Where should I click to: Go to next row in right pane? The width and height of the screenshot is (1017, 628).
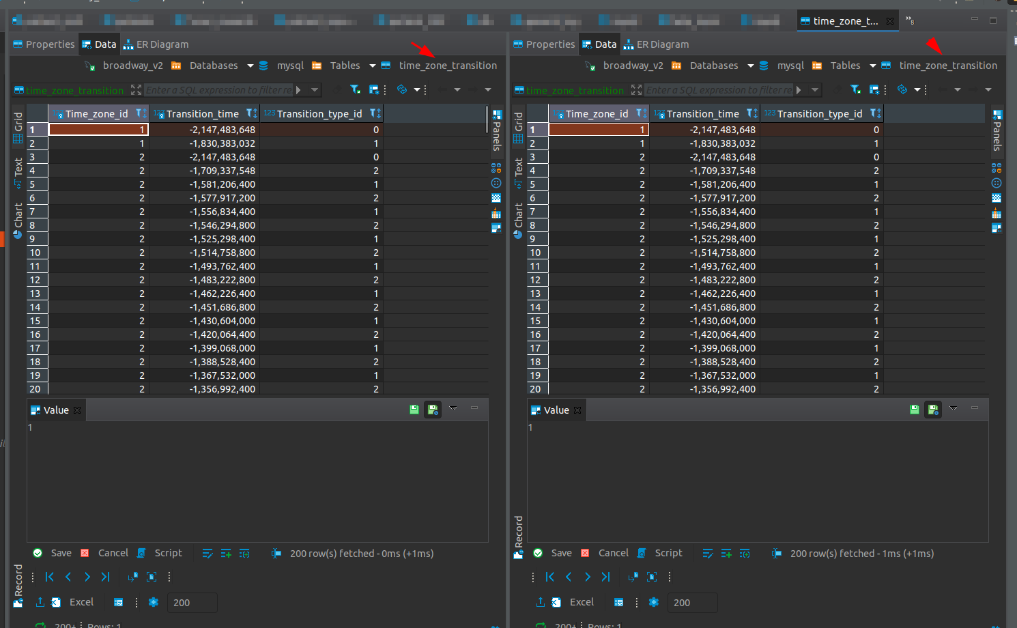(x=587, y=577)
